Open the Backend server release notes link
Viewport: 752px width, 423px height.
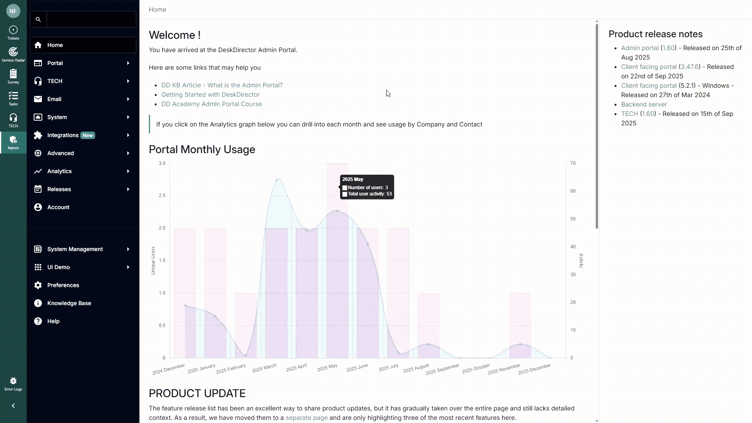point(644,104)
